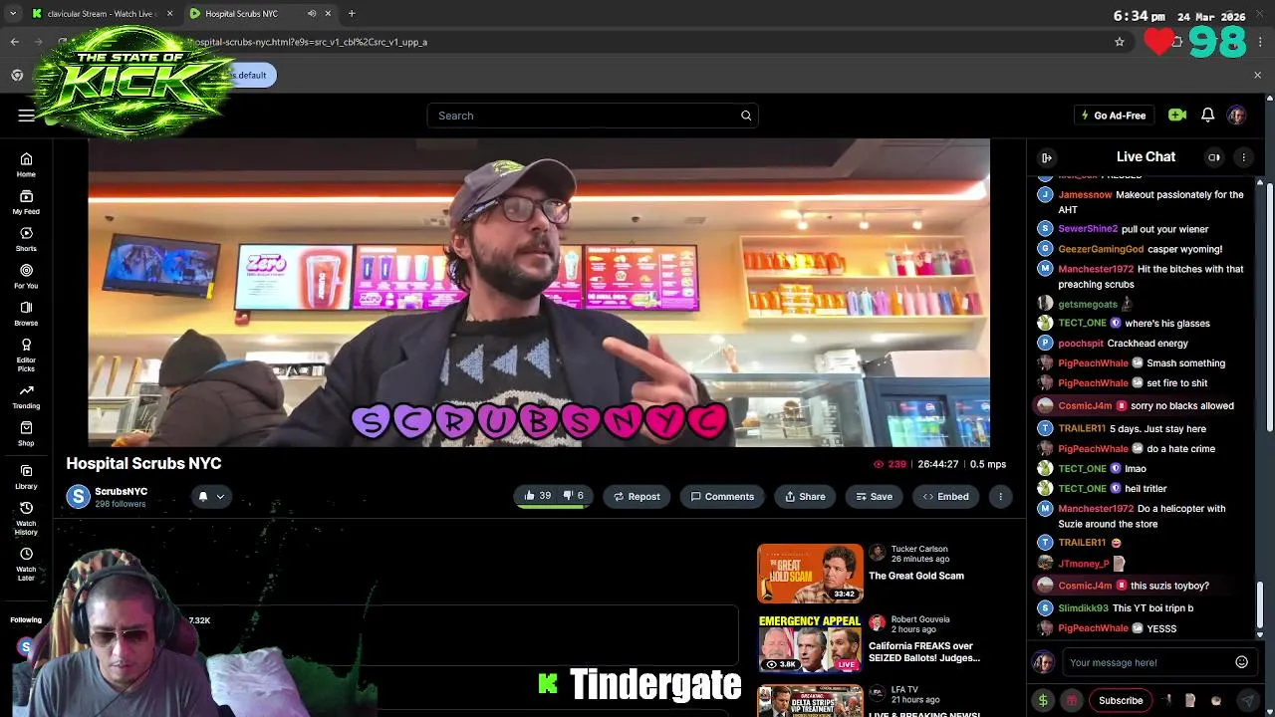
Task: Open Editor Picks in the sidebar
Action: tap(26, 355)
